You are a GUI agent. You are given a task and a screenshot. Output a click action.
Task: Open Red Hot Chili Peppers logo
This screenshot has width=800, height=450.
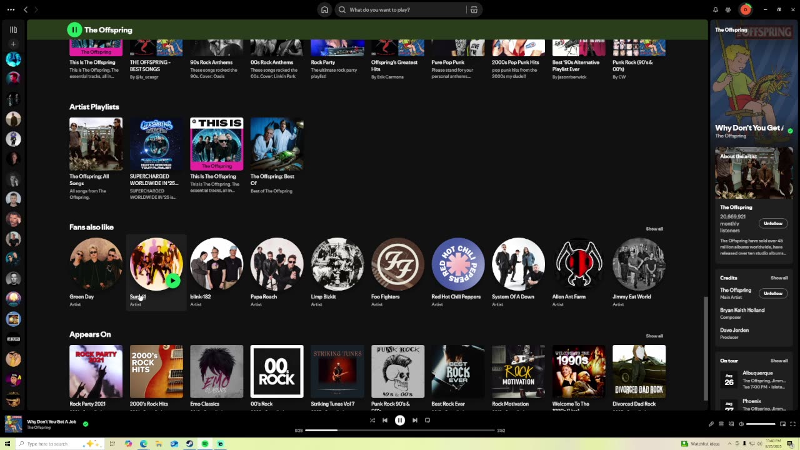click(x=458, y=264)
